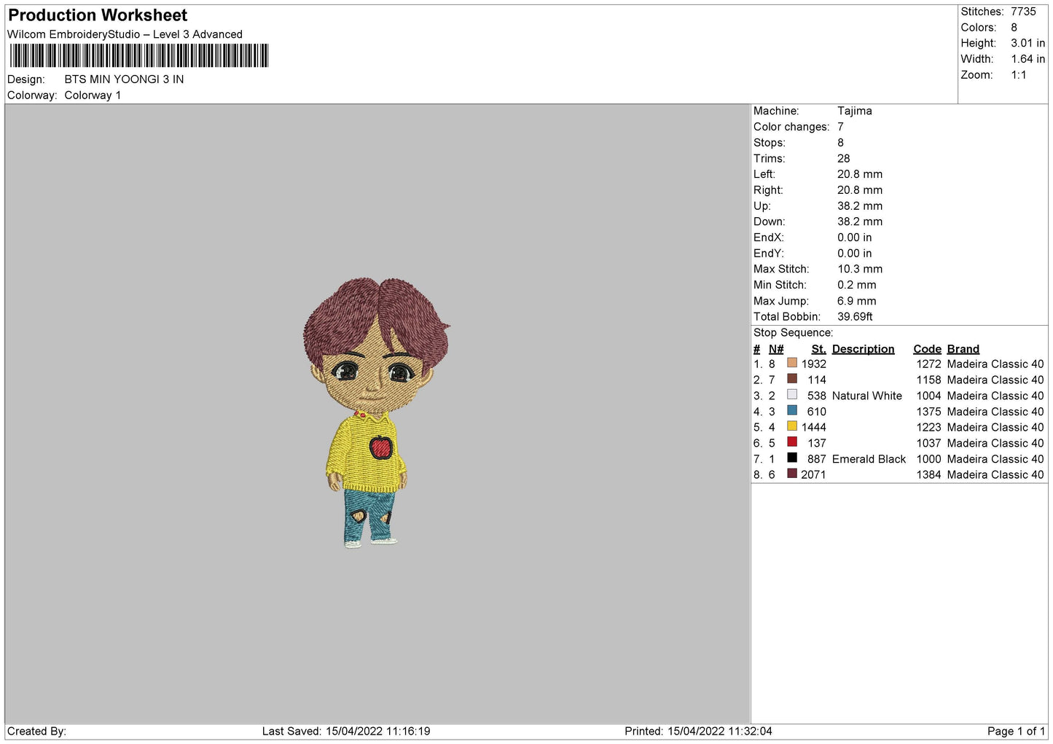The image size is (1053, 744).
Task: Click thread code 1272
Action: pos(928,364)
